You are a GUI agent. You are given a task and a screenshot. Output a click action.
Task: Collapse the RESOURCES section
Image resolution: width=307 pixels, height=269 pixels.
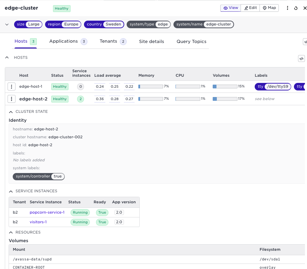pyautogui.click(x=11, y=233)
